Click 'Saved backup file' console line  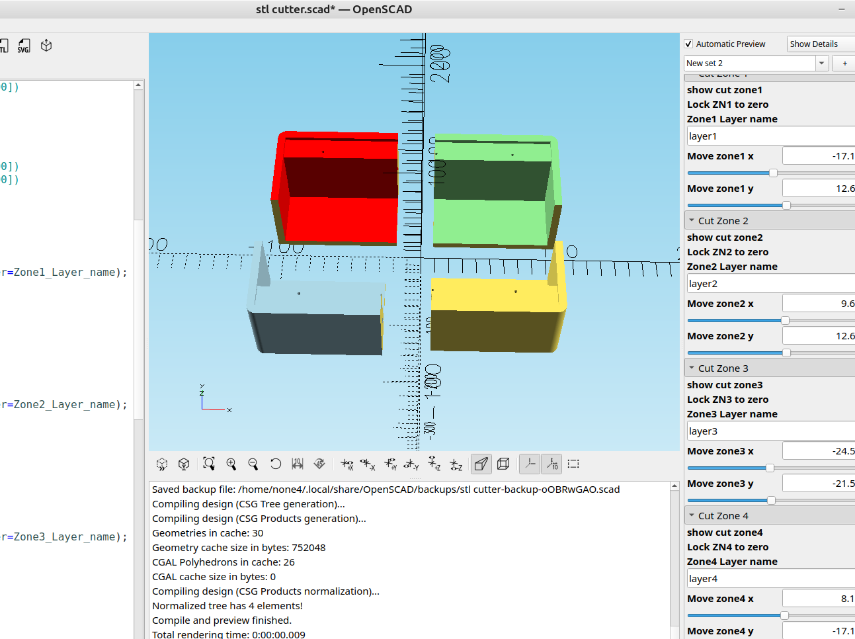coord(386,490)
